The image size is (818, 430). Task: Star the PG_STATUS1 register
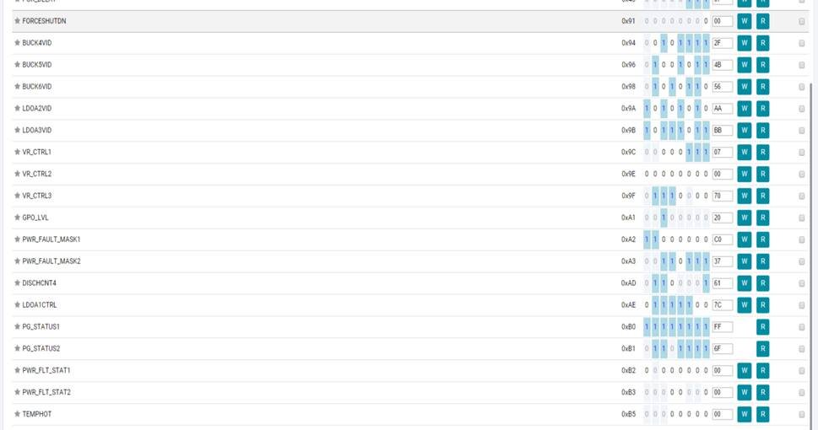pos(17,326)
